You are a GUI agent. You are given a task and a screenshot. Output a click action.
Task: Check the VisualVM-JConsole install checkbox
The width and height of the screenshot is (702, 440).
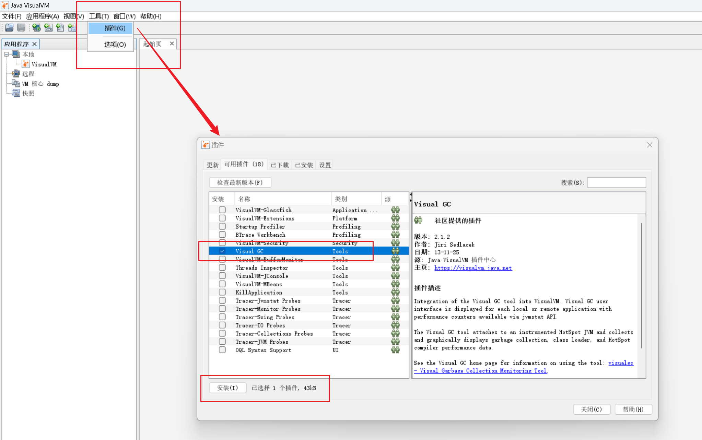point(222,276)
